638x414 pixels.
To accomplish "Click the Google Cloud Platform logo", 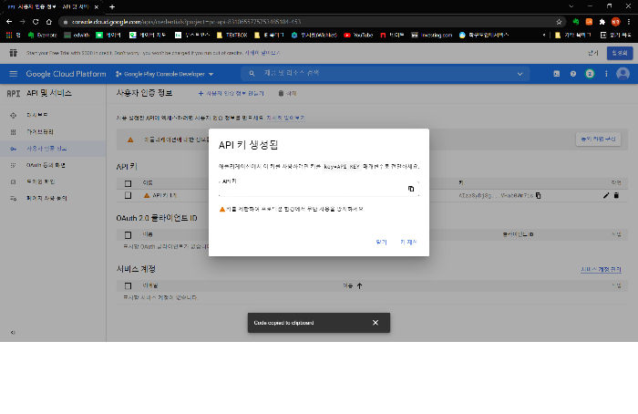I will tap(66, 74).
